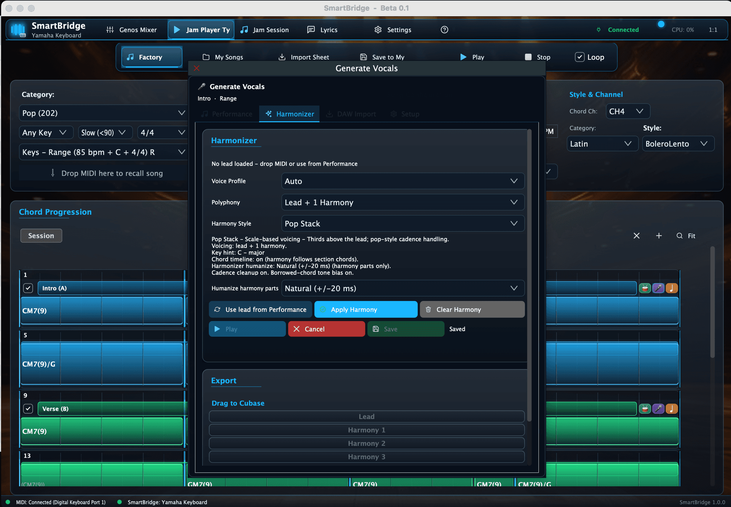This screenshot has height=507, width=731.
Task: Click Import Sheet
Action: pyautogui.click(x=304, y=57)
